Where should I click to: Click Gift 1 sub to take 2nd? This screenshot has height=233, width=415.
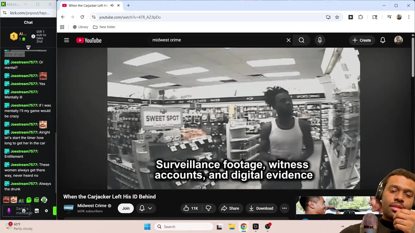tap(39, 37)
